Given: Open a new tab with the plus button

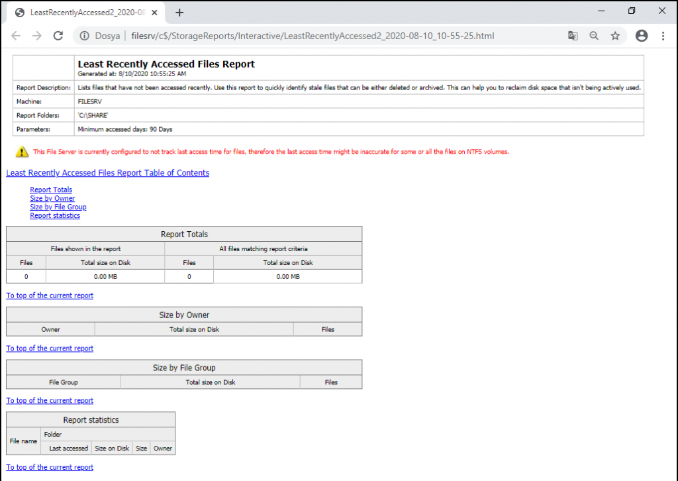Looking at the screenshot, I should [181, 12].
